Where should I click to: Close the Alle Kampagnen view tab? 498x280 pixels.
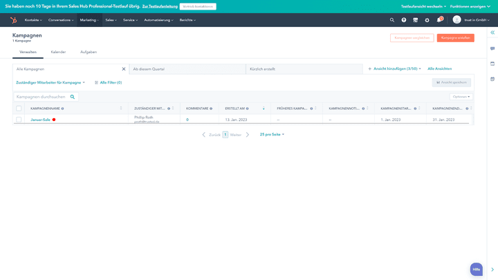pyautogui.click(x=124, y=69)
